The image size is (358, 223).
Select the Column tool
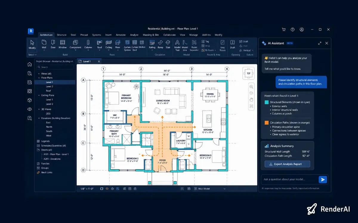point(88,44)
